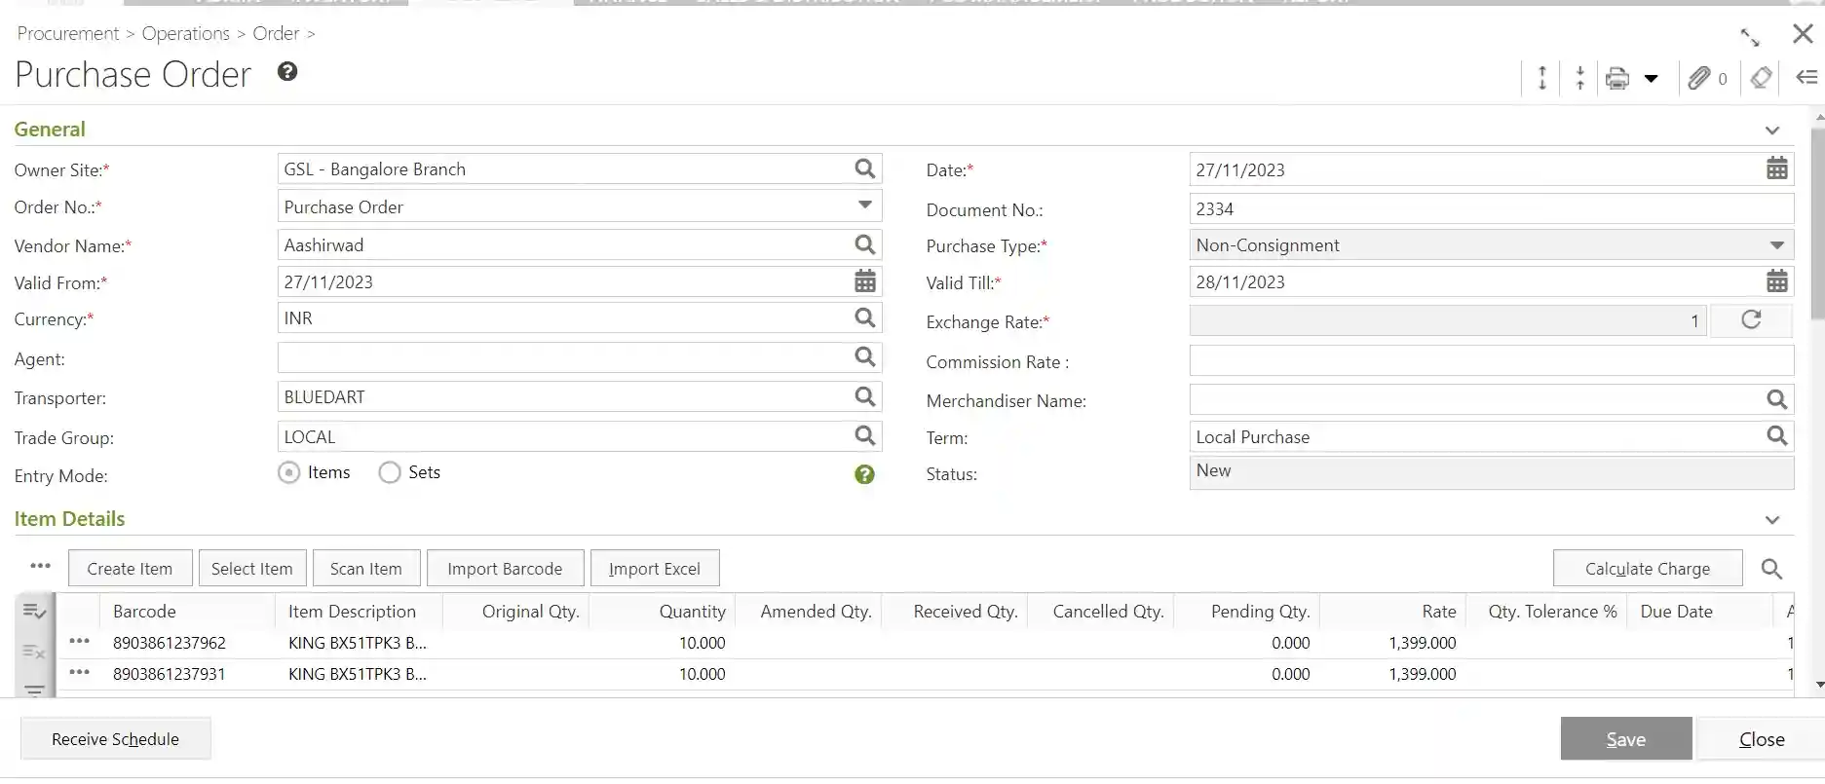
Task: Refresh the Exchange Rate
Action: [1751, 320]
